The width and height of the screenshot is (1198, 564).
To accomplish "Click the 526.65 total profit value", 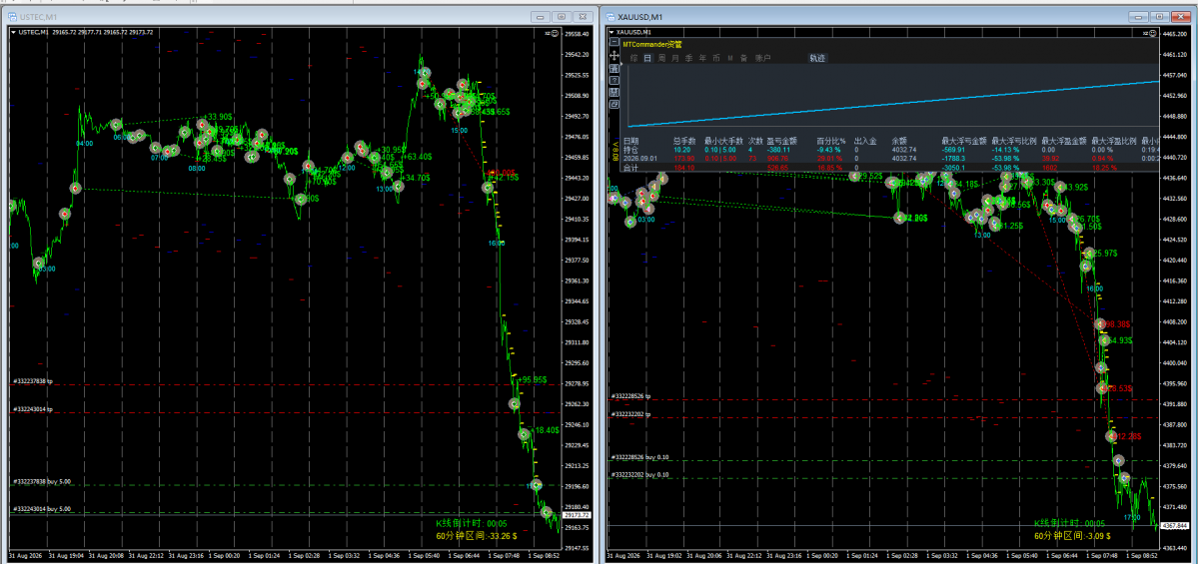I will coord(777,167).
